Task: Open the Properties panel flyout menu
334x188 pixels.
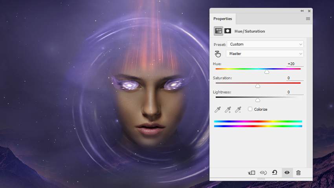Action: 308,19
